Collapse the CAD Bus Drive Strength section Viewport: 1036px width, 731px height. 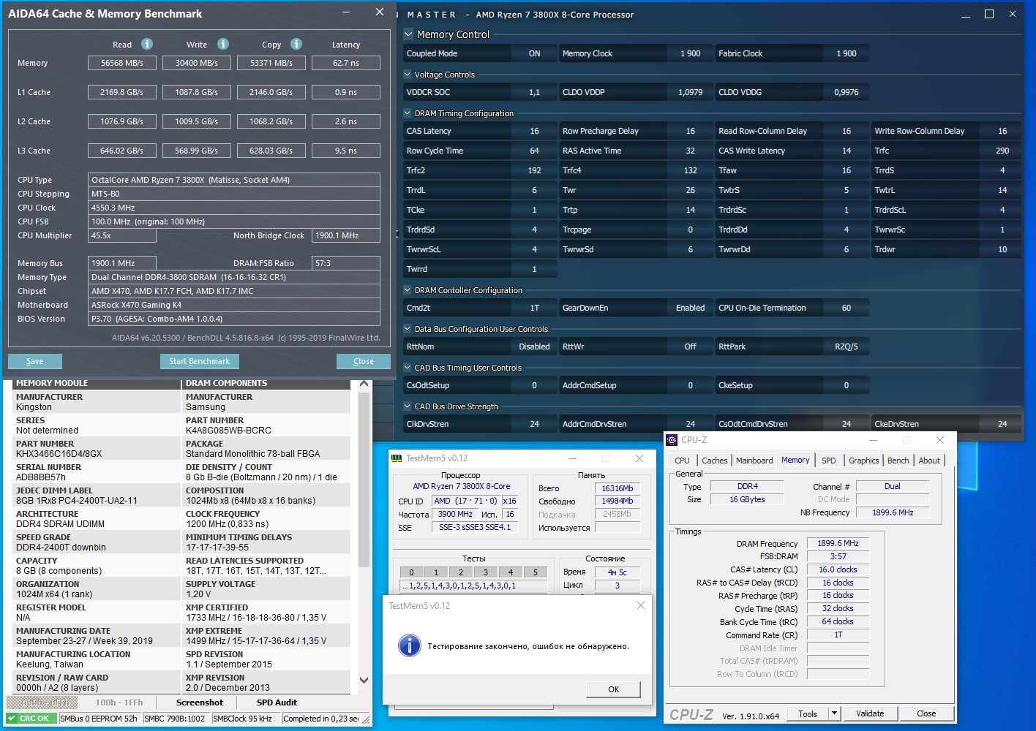click(408, 406)
